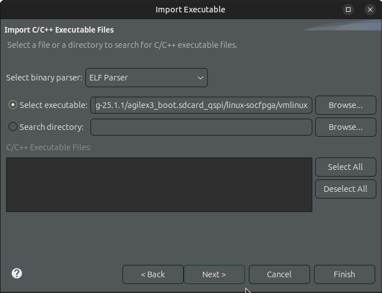Open the help icon in bottom-left corner
This screenshot has height=293, width=382.
point(17,274)
